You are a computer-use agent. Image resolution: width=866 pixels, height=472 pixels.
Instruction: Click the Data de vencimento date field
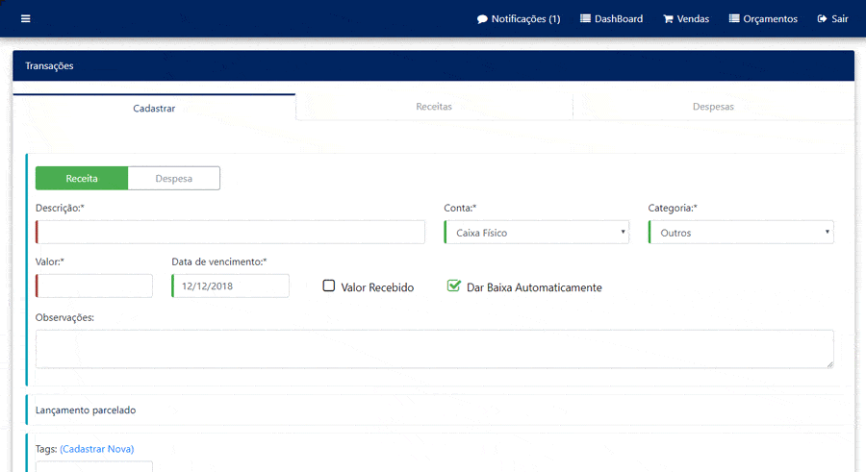point(231,286)
